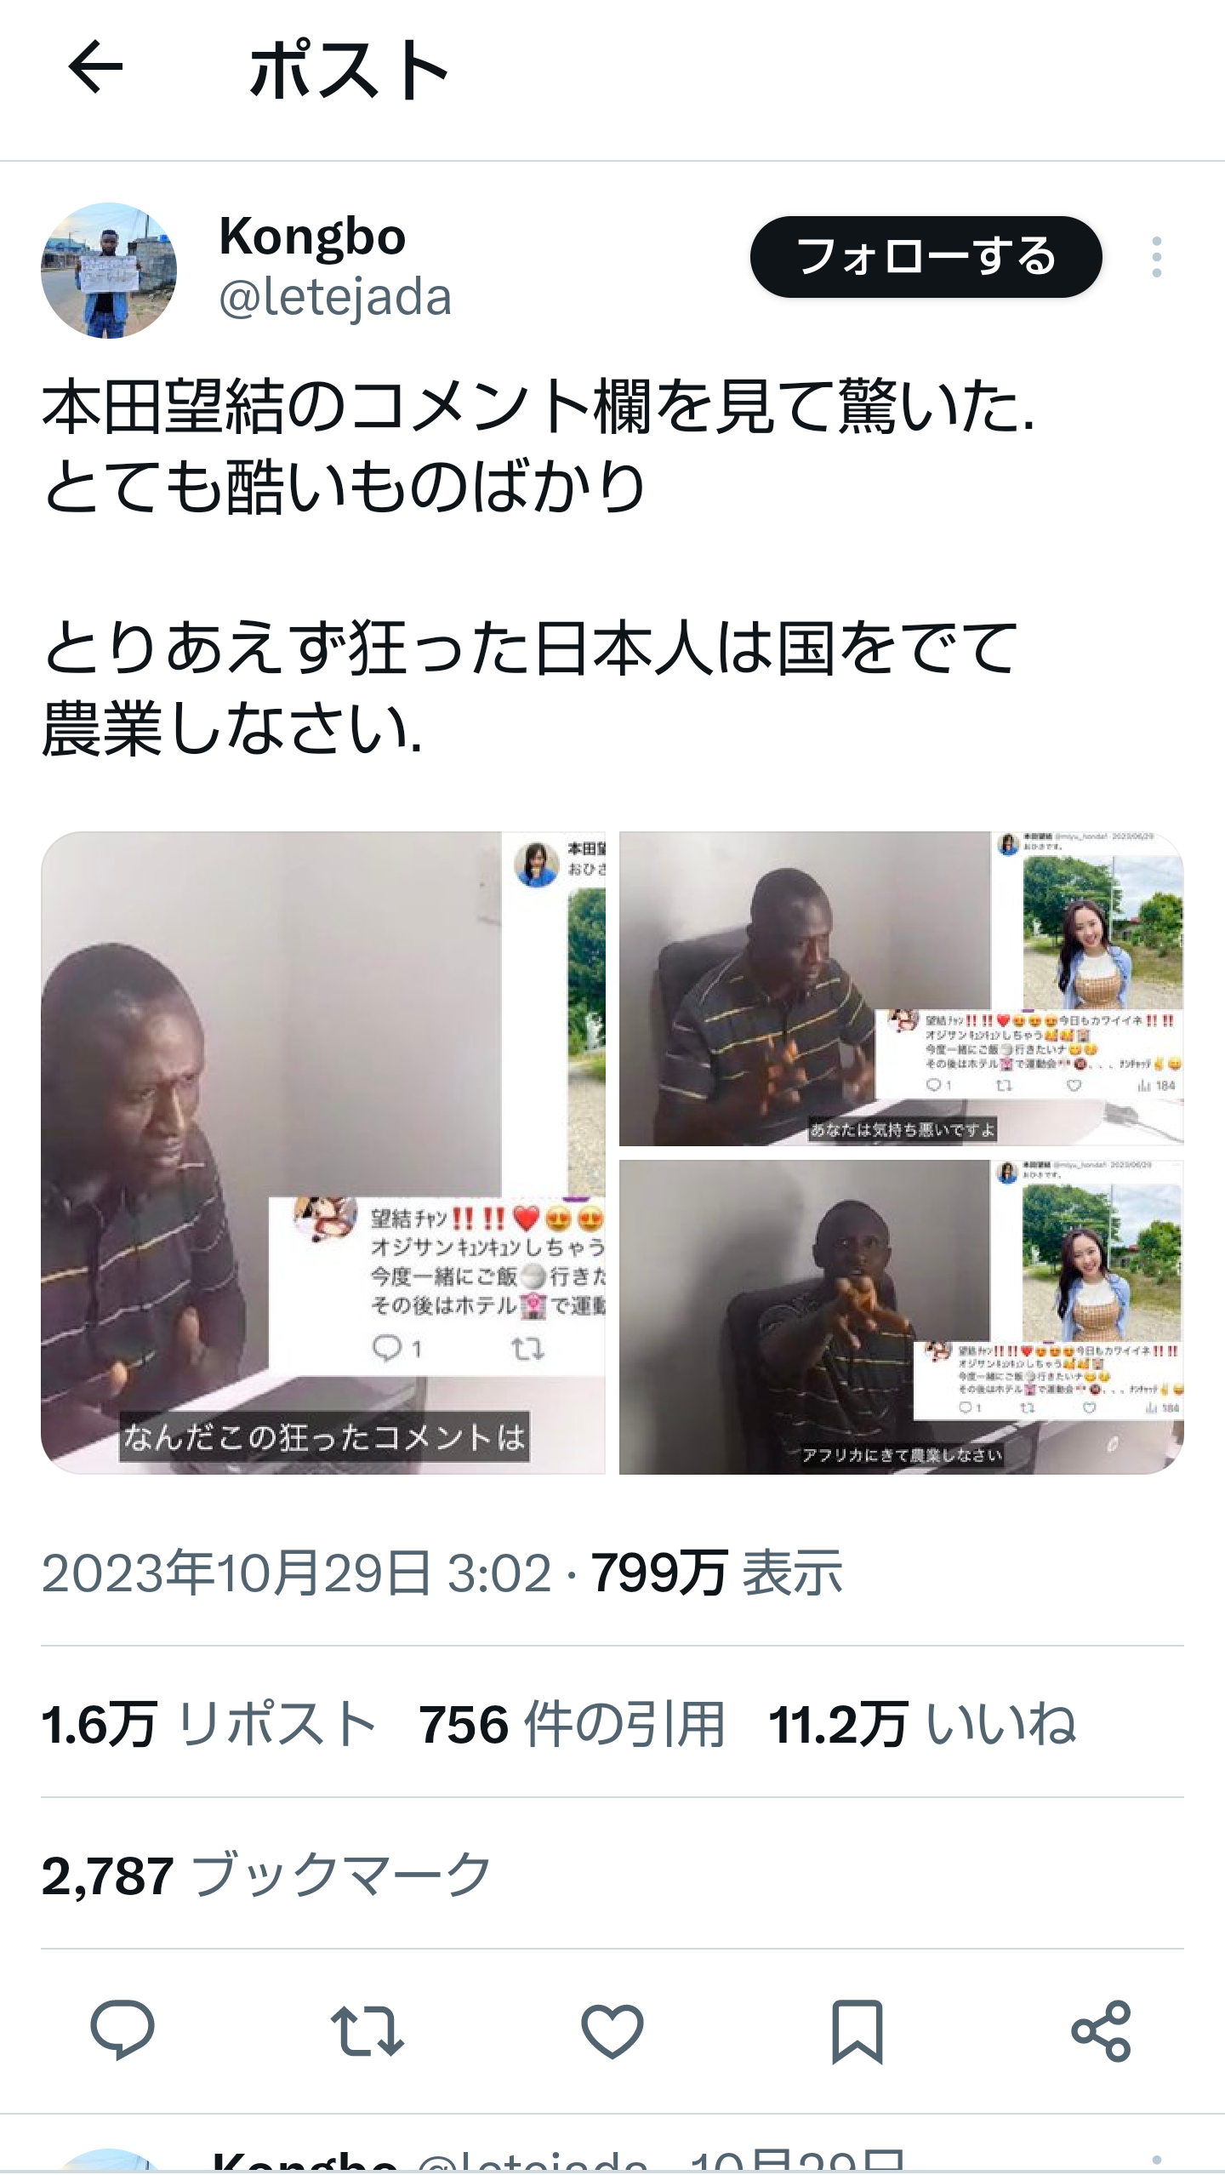This screenshot has height=2175, width=1225.
Task: Click the フォローする button
Action: click(x=926, y=257)
